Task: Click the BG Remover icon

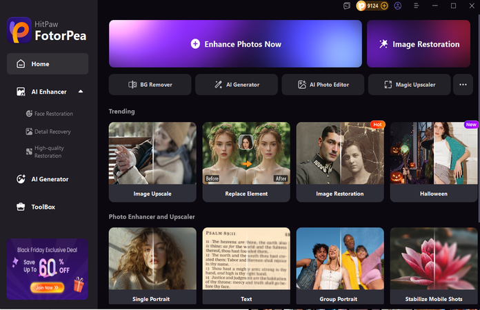Action: coord(132,85)
